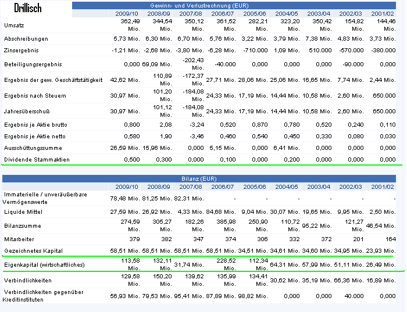Click Zinsergebnis value -710.000

pos(255,51)
